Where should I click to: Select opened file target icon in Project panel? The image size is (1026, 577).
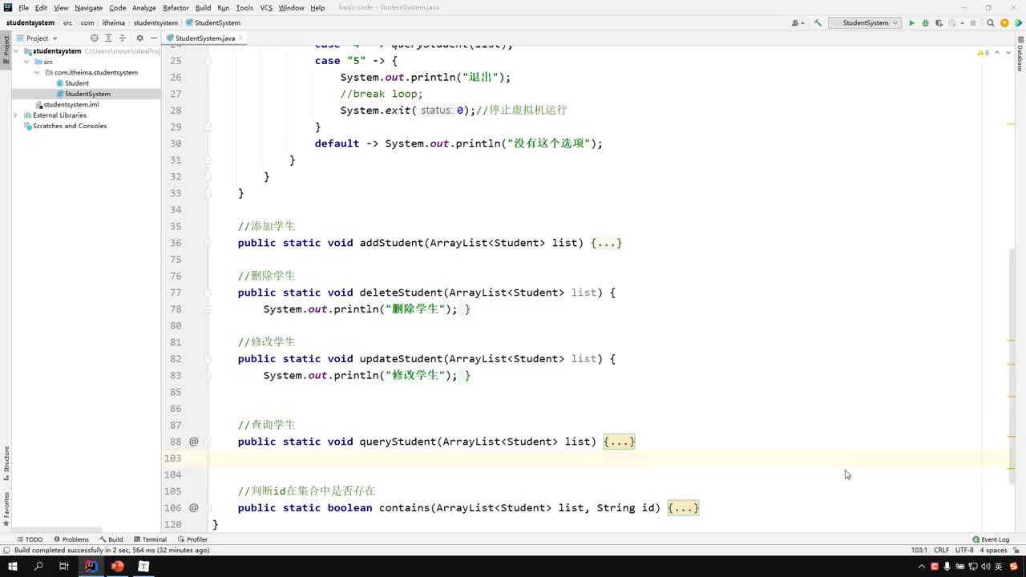(94, 38)
